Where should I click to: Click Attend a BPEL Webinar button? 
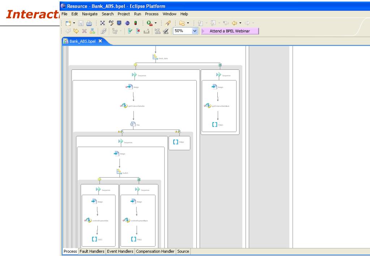(x=230, y=31)
